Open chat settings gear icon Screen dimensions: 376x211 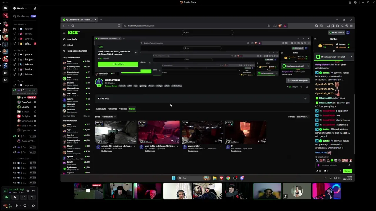pyautogui.click(x=340, y=171)
